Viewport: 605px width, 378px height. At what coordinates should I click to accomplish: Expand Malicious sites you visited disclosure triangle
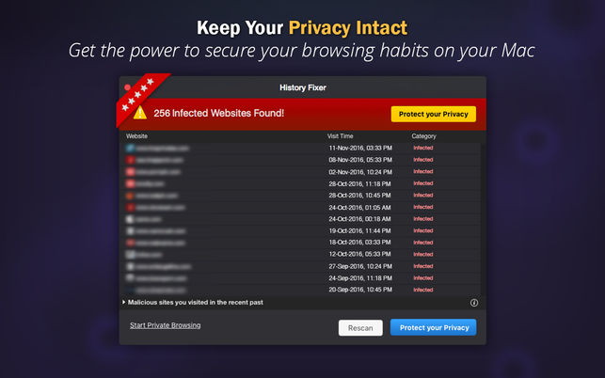pos(124,303)
